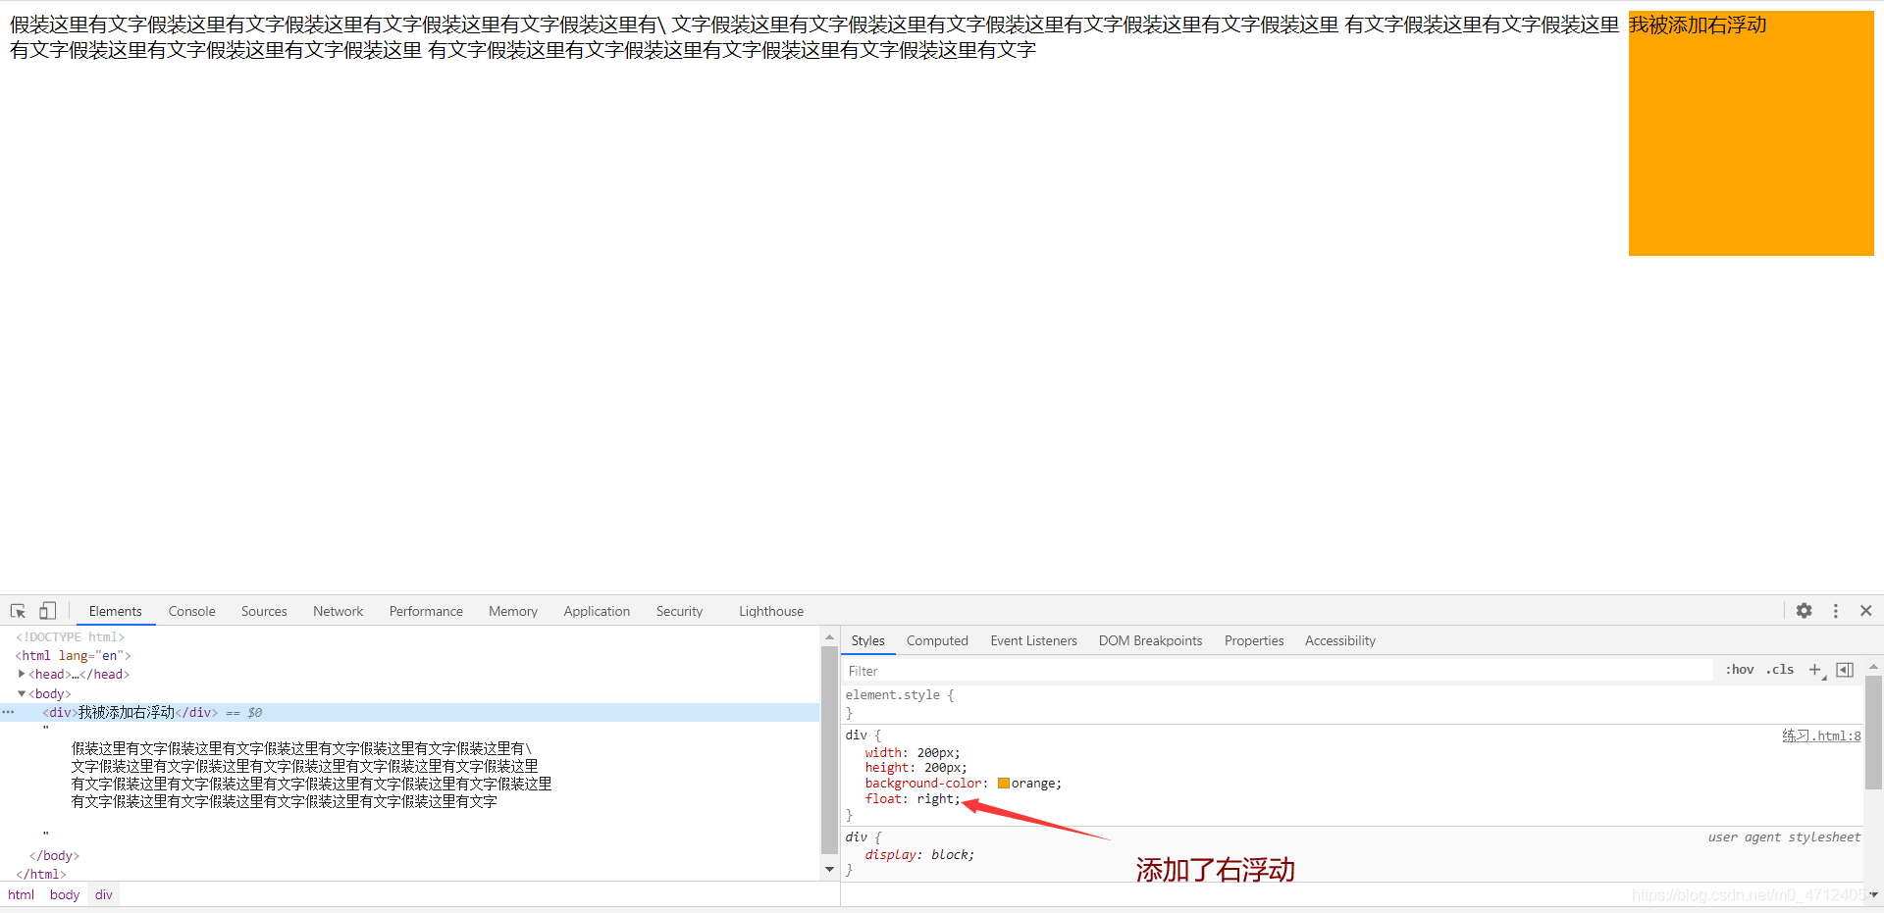Screen dimensions: 1884x913
Task: Select the Computed sub-tab
Action: pyautogui.click(x=937, y=640)
